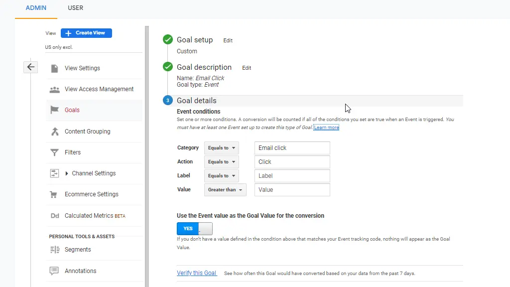The width and height of the screenshot is (510, 287).
Task: Click the Create View button
Action: point(86,33)
